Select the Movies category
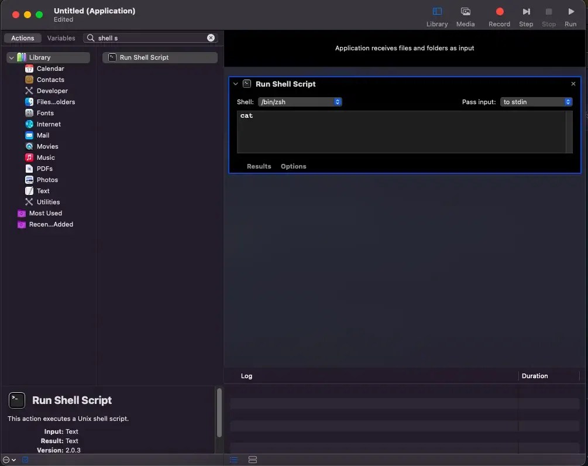Screen dimensions: 588x466 (x=47, y=146)
